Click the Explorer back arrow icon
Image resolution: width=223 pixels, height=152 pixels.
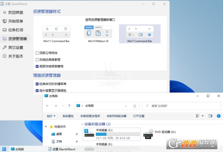tap(48, 106)
